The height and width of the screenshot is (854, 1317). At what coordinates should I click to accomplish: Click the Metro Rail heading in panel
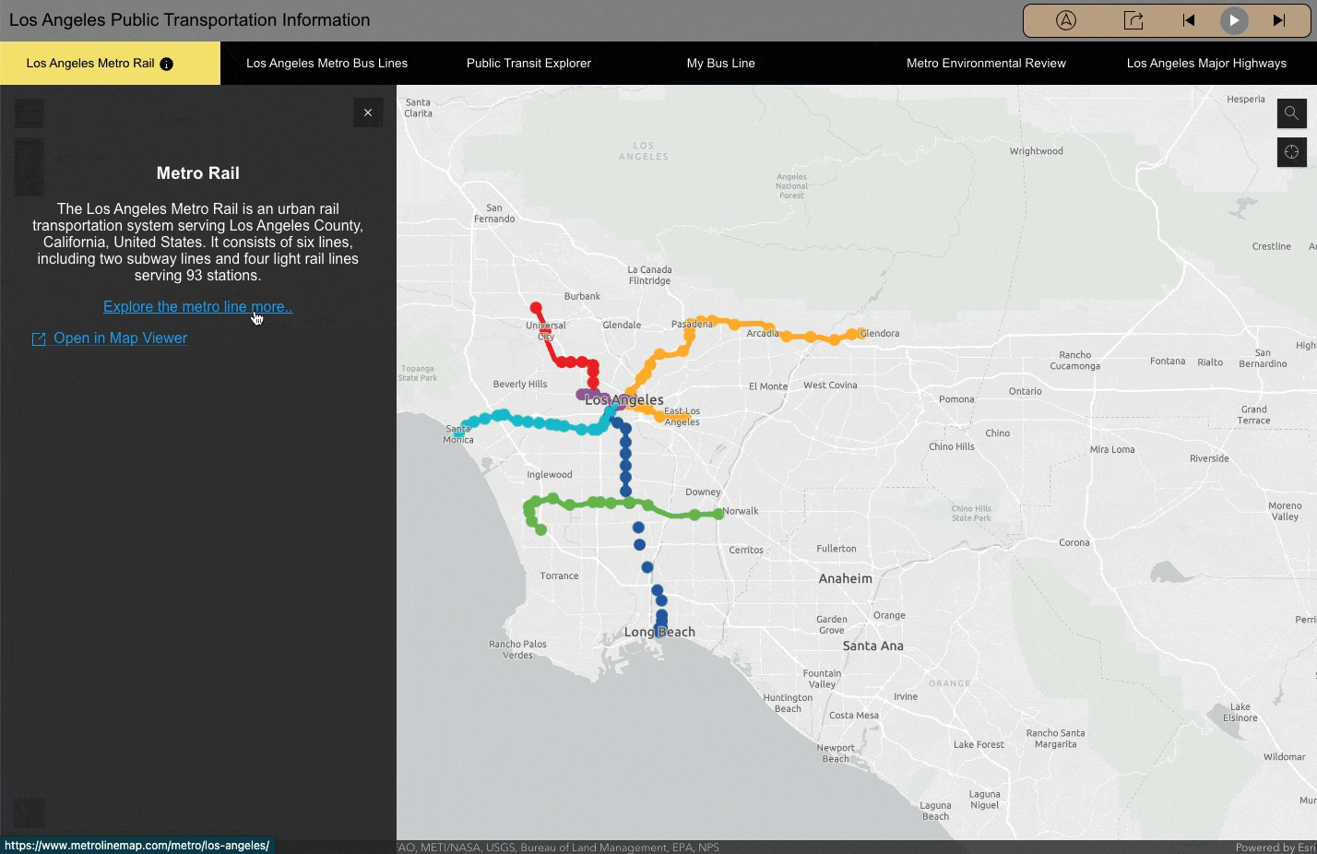pos(197,173)
